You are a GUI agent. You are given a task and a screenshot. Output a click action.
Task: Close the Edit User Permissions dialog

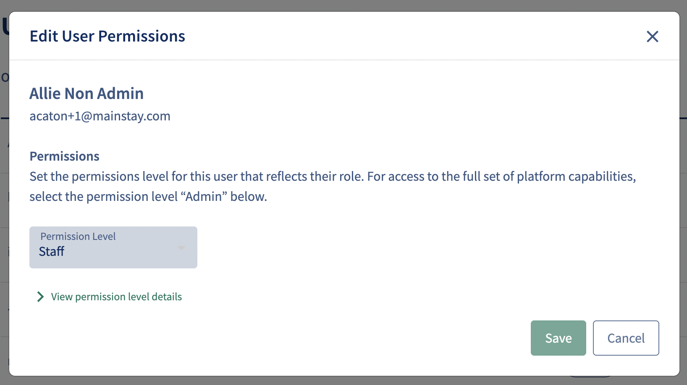coord(652,36)
